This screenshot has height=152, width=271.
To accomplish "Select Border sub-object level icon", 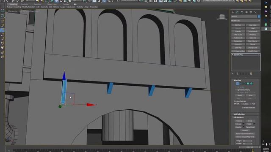I will [x=245, y=84].
